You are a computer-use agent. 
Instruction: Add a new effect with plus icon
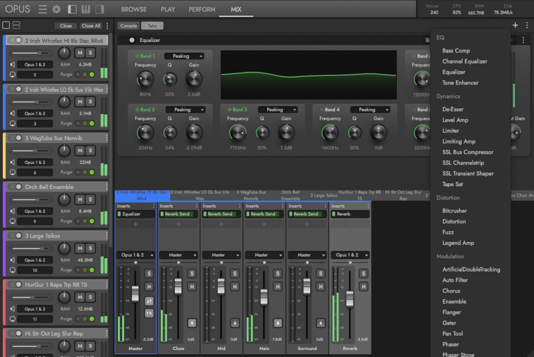[515, 25]
